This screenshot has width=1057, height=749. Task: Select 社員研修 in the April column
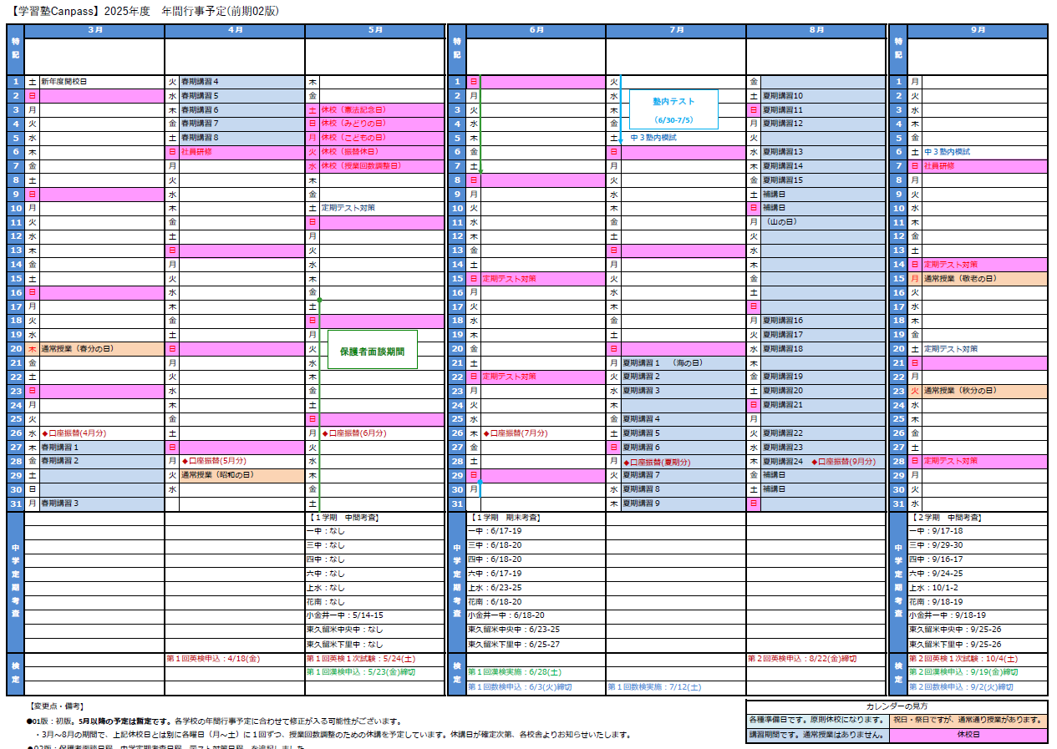click(x=241, y=152)
